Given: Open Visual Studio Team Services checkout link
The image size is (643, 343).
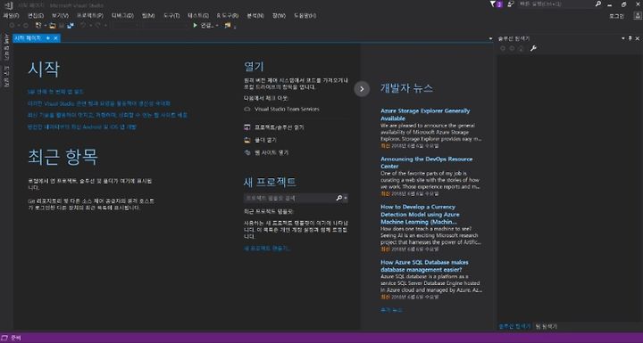Looking at the screenshot, I should (287, 109).
